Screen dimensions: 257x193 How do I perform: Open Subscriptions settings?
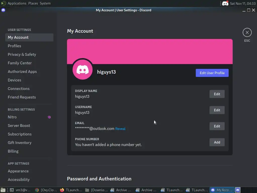pyautogui.click(x=29, y=134)
